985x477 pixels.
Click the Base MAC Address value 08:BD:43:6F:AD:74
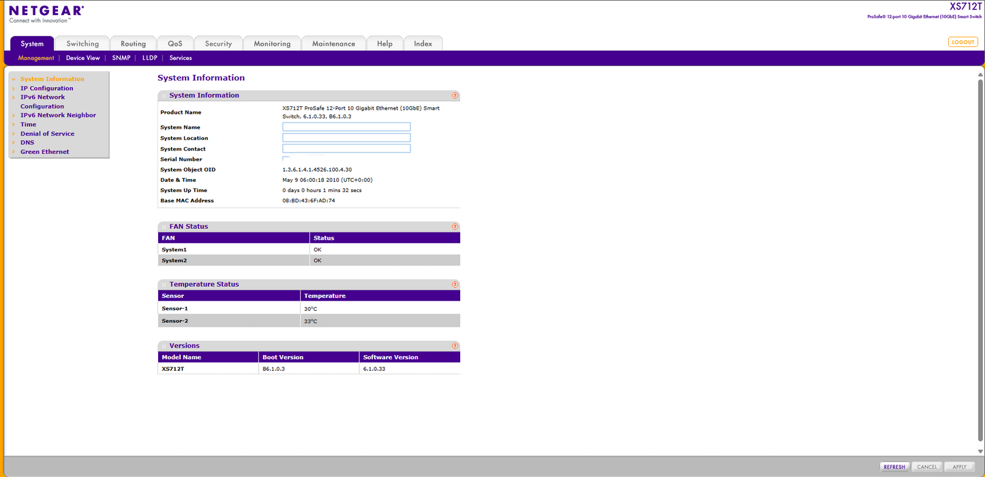(x=309, y=200)
